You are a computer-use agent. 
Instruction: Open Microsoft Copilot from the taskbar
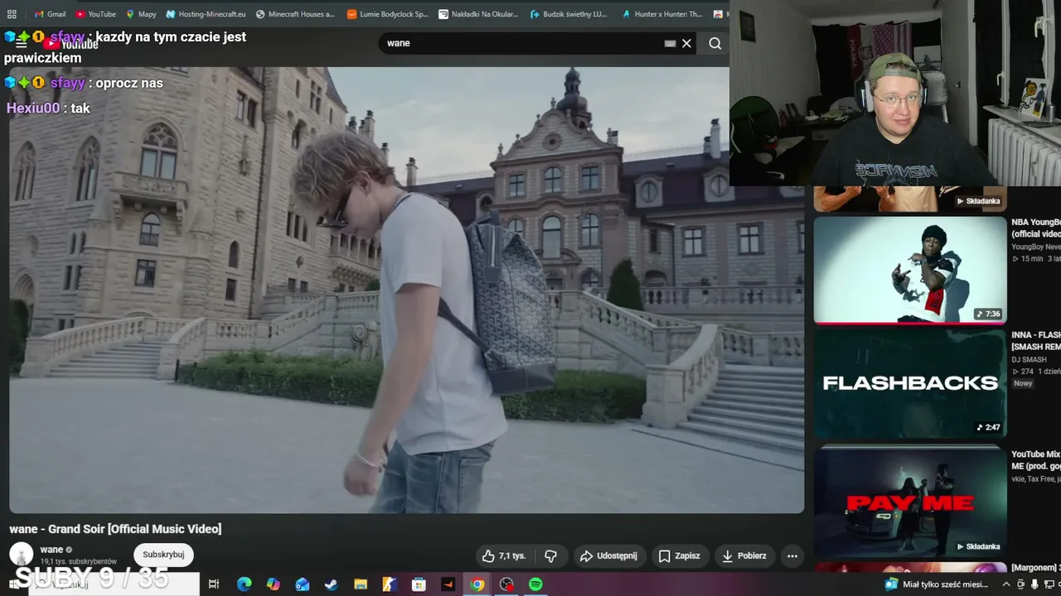(273, 584)
